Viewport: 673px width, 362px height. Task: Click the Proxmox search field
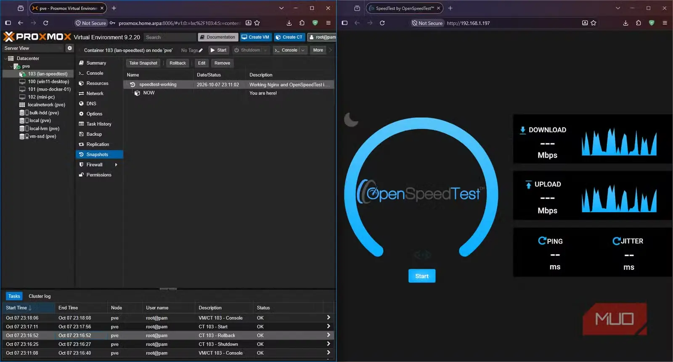coord(170,37)
